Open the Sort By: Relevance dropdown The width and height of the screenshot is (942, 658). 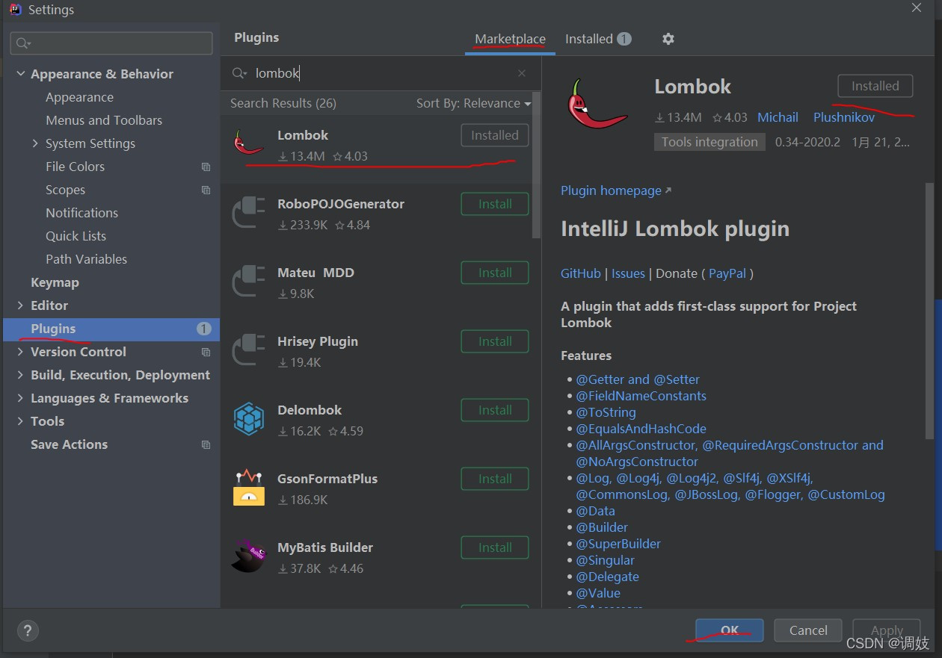tap(473, 103)
